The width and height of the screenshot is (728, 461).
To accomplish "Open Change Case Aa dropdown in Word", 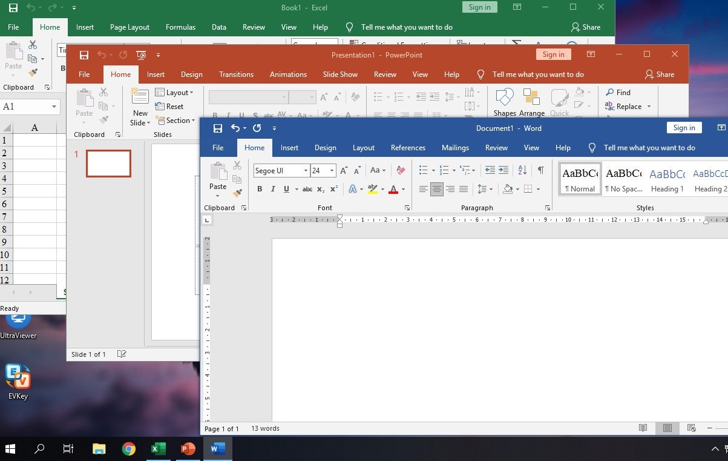I will 378,170.
